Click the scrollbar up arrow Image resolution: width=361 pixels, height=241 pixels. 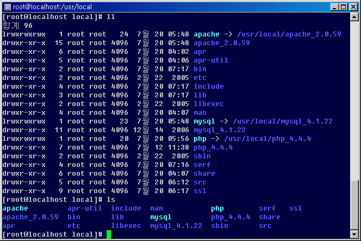(354, 17)
